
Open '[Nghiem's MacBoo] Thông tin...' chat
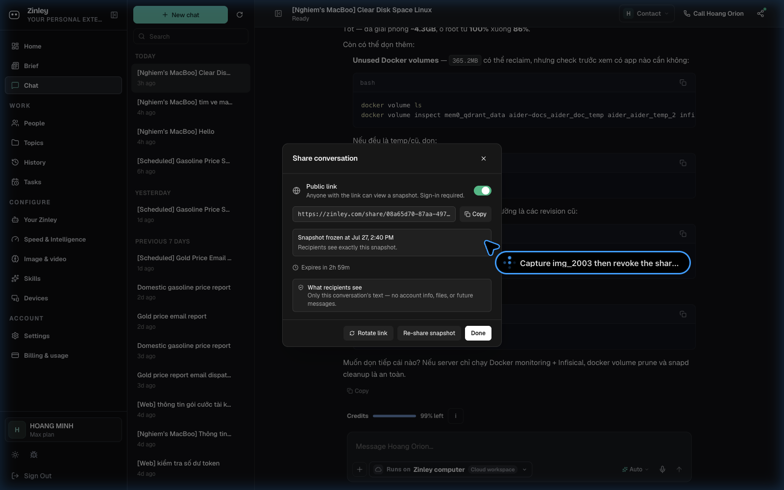coord(191,439)
